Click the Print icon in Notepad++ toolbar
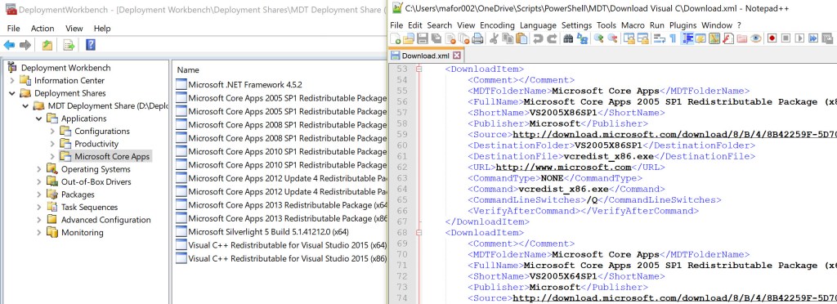The width and height of the screenshot is (837, 304). point(477,38)
